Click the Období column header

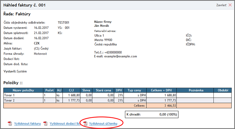pyautogui.click(x=223, y=90)
